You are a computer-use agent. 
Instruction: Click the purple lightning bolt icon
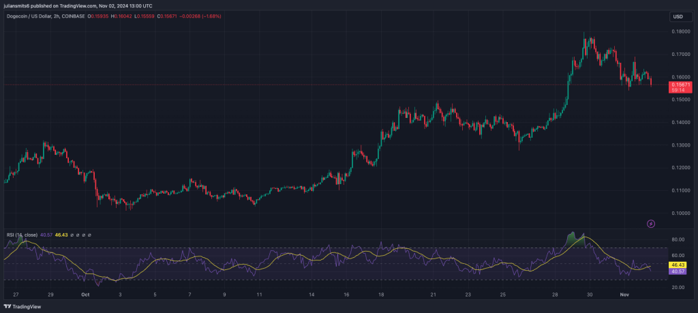click(x=650, y=223)
